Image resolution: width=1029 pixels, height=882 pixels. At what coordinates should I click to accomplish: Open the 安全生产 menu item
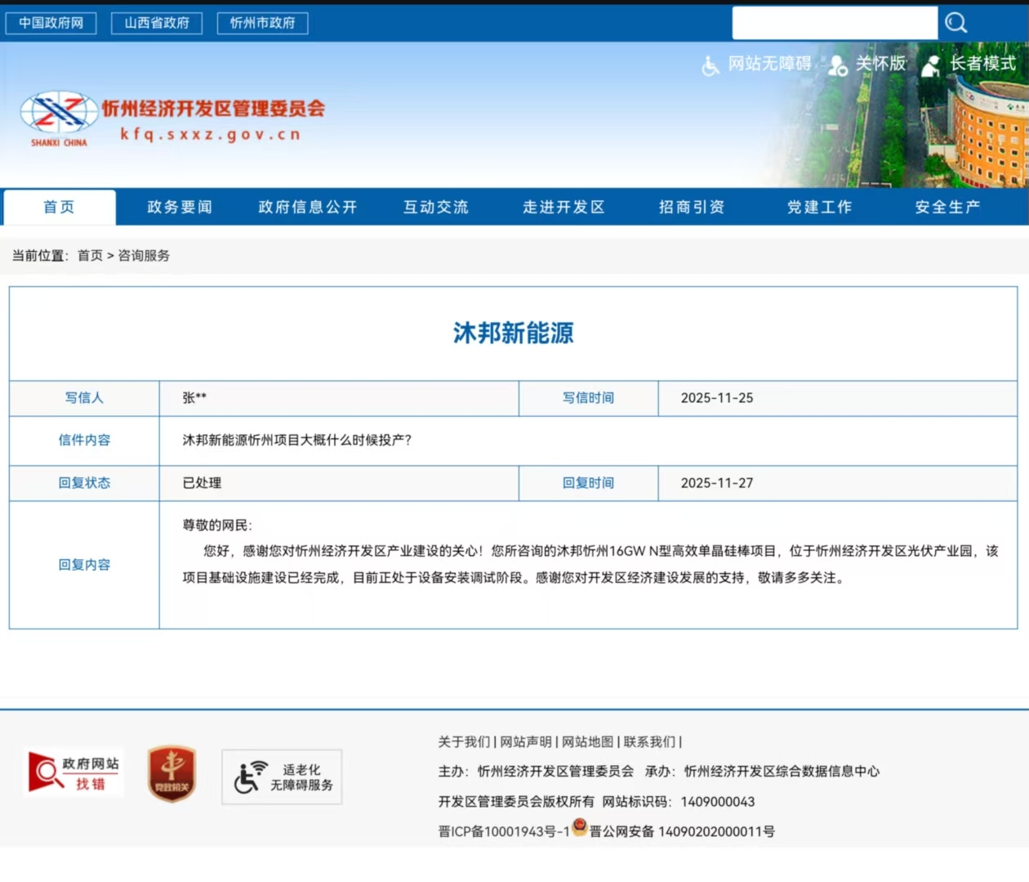pos(948,207)
